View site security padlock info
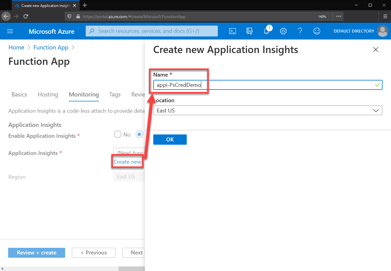The image size is (391, 271). point(78,17)
